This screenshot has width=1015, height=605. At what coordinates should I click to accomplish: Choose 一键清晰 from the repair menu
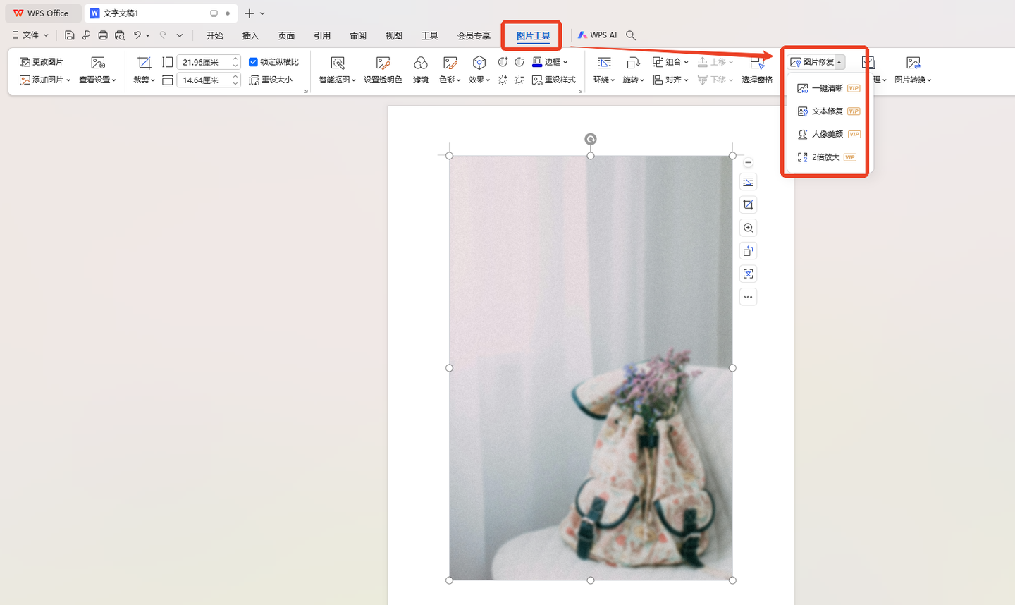(x=827, y=88)
